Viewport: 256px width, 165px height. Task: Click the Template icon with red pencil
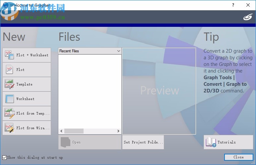point(9,84)
